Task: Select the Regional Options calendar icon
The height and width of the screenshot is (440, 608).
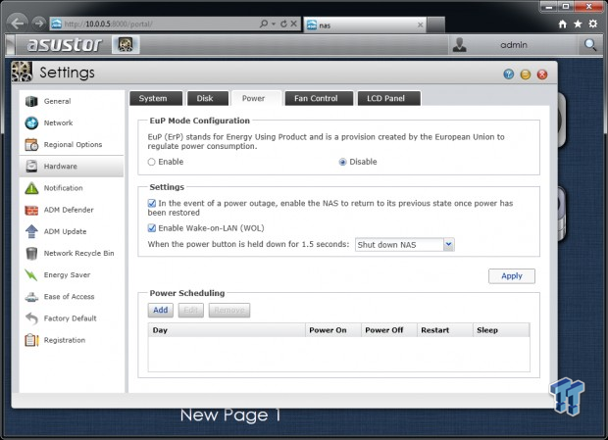Action: 31,145
